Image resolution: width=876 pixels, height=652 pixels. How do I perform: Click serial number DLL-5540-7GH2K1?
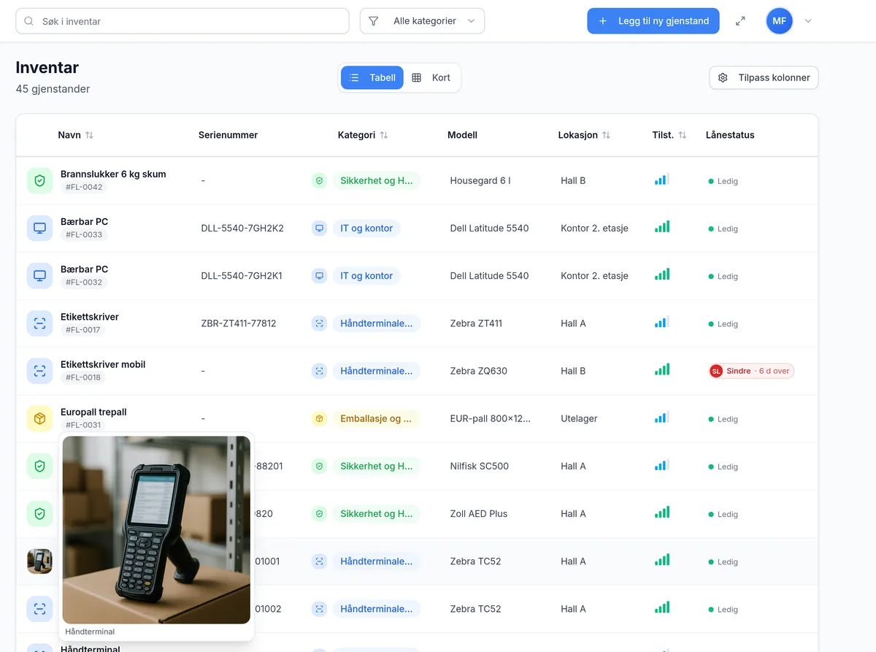(242, 275)
